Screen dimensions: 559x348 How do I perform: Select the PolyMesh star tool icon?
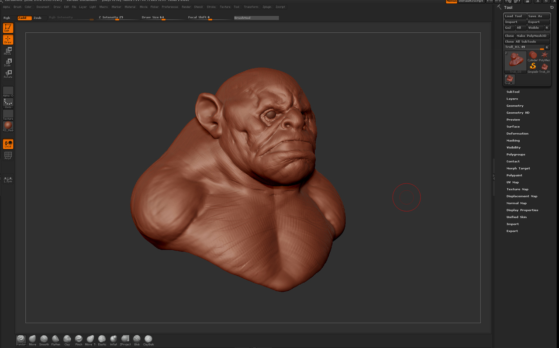coord(545,56)
